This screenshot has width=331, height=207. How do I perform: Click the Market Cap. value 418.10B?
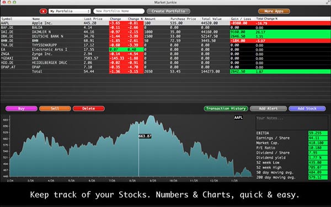pyautogui.click(x=318, y=143)
